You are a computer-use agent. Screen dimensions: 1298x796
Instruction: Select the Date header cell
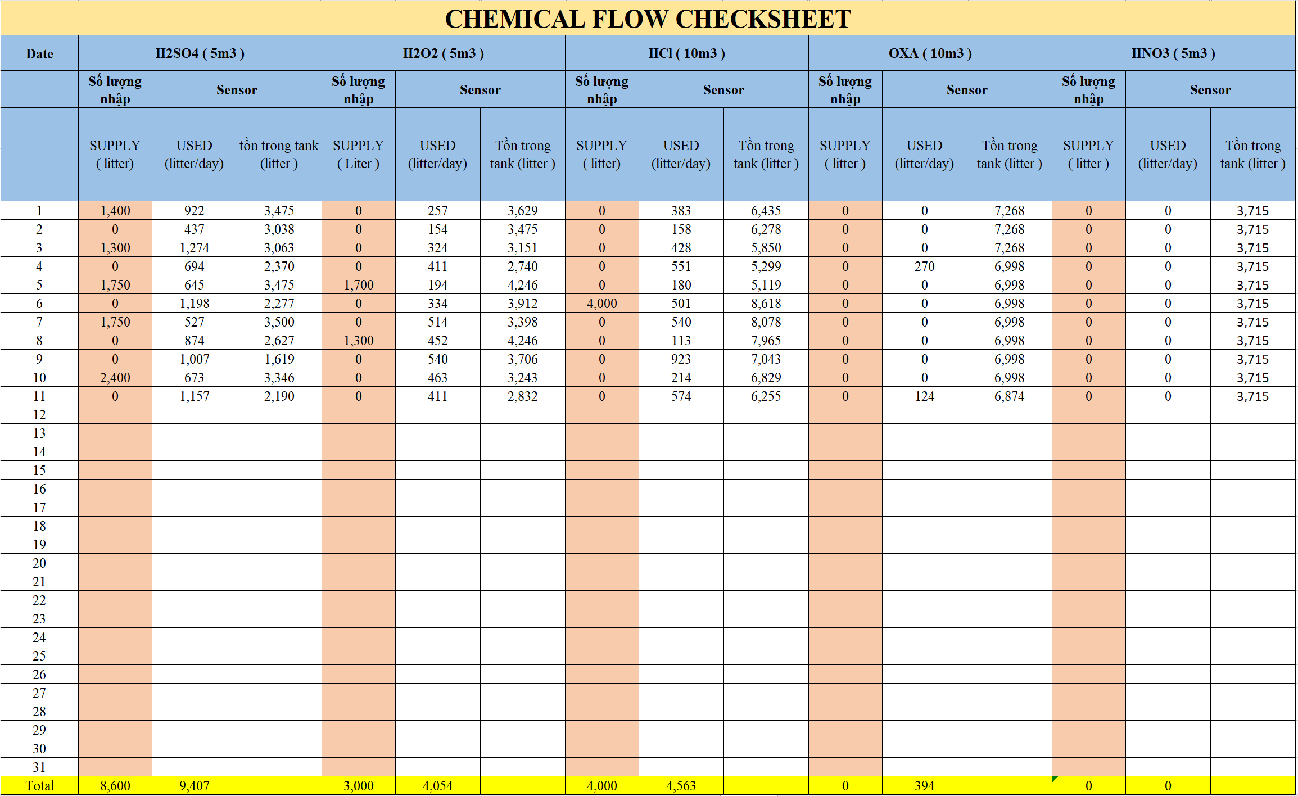point(39,53)
